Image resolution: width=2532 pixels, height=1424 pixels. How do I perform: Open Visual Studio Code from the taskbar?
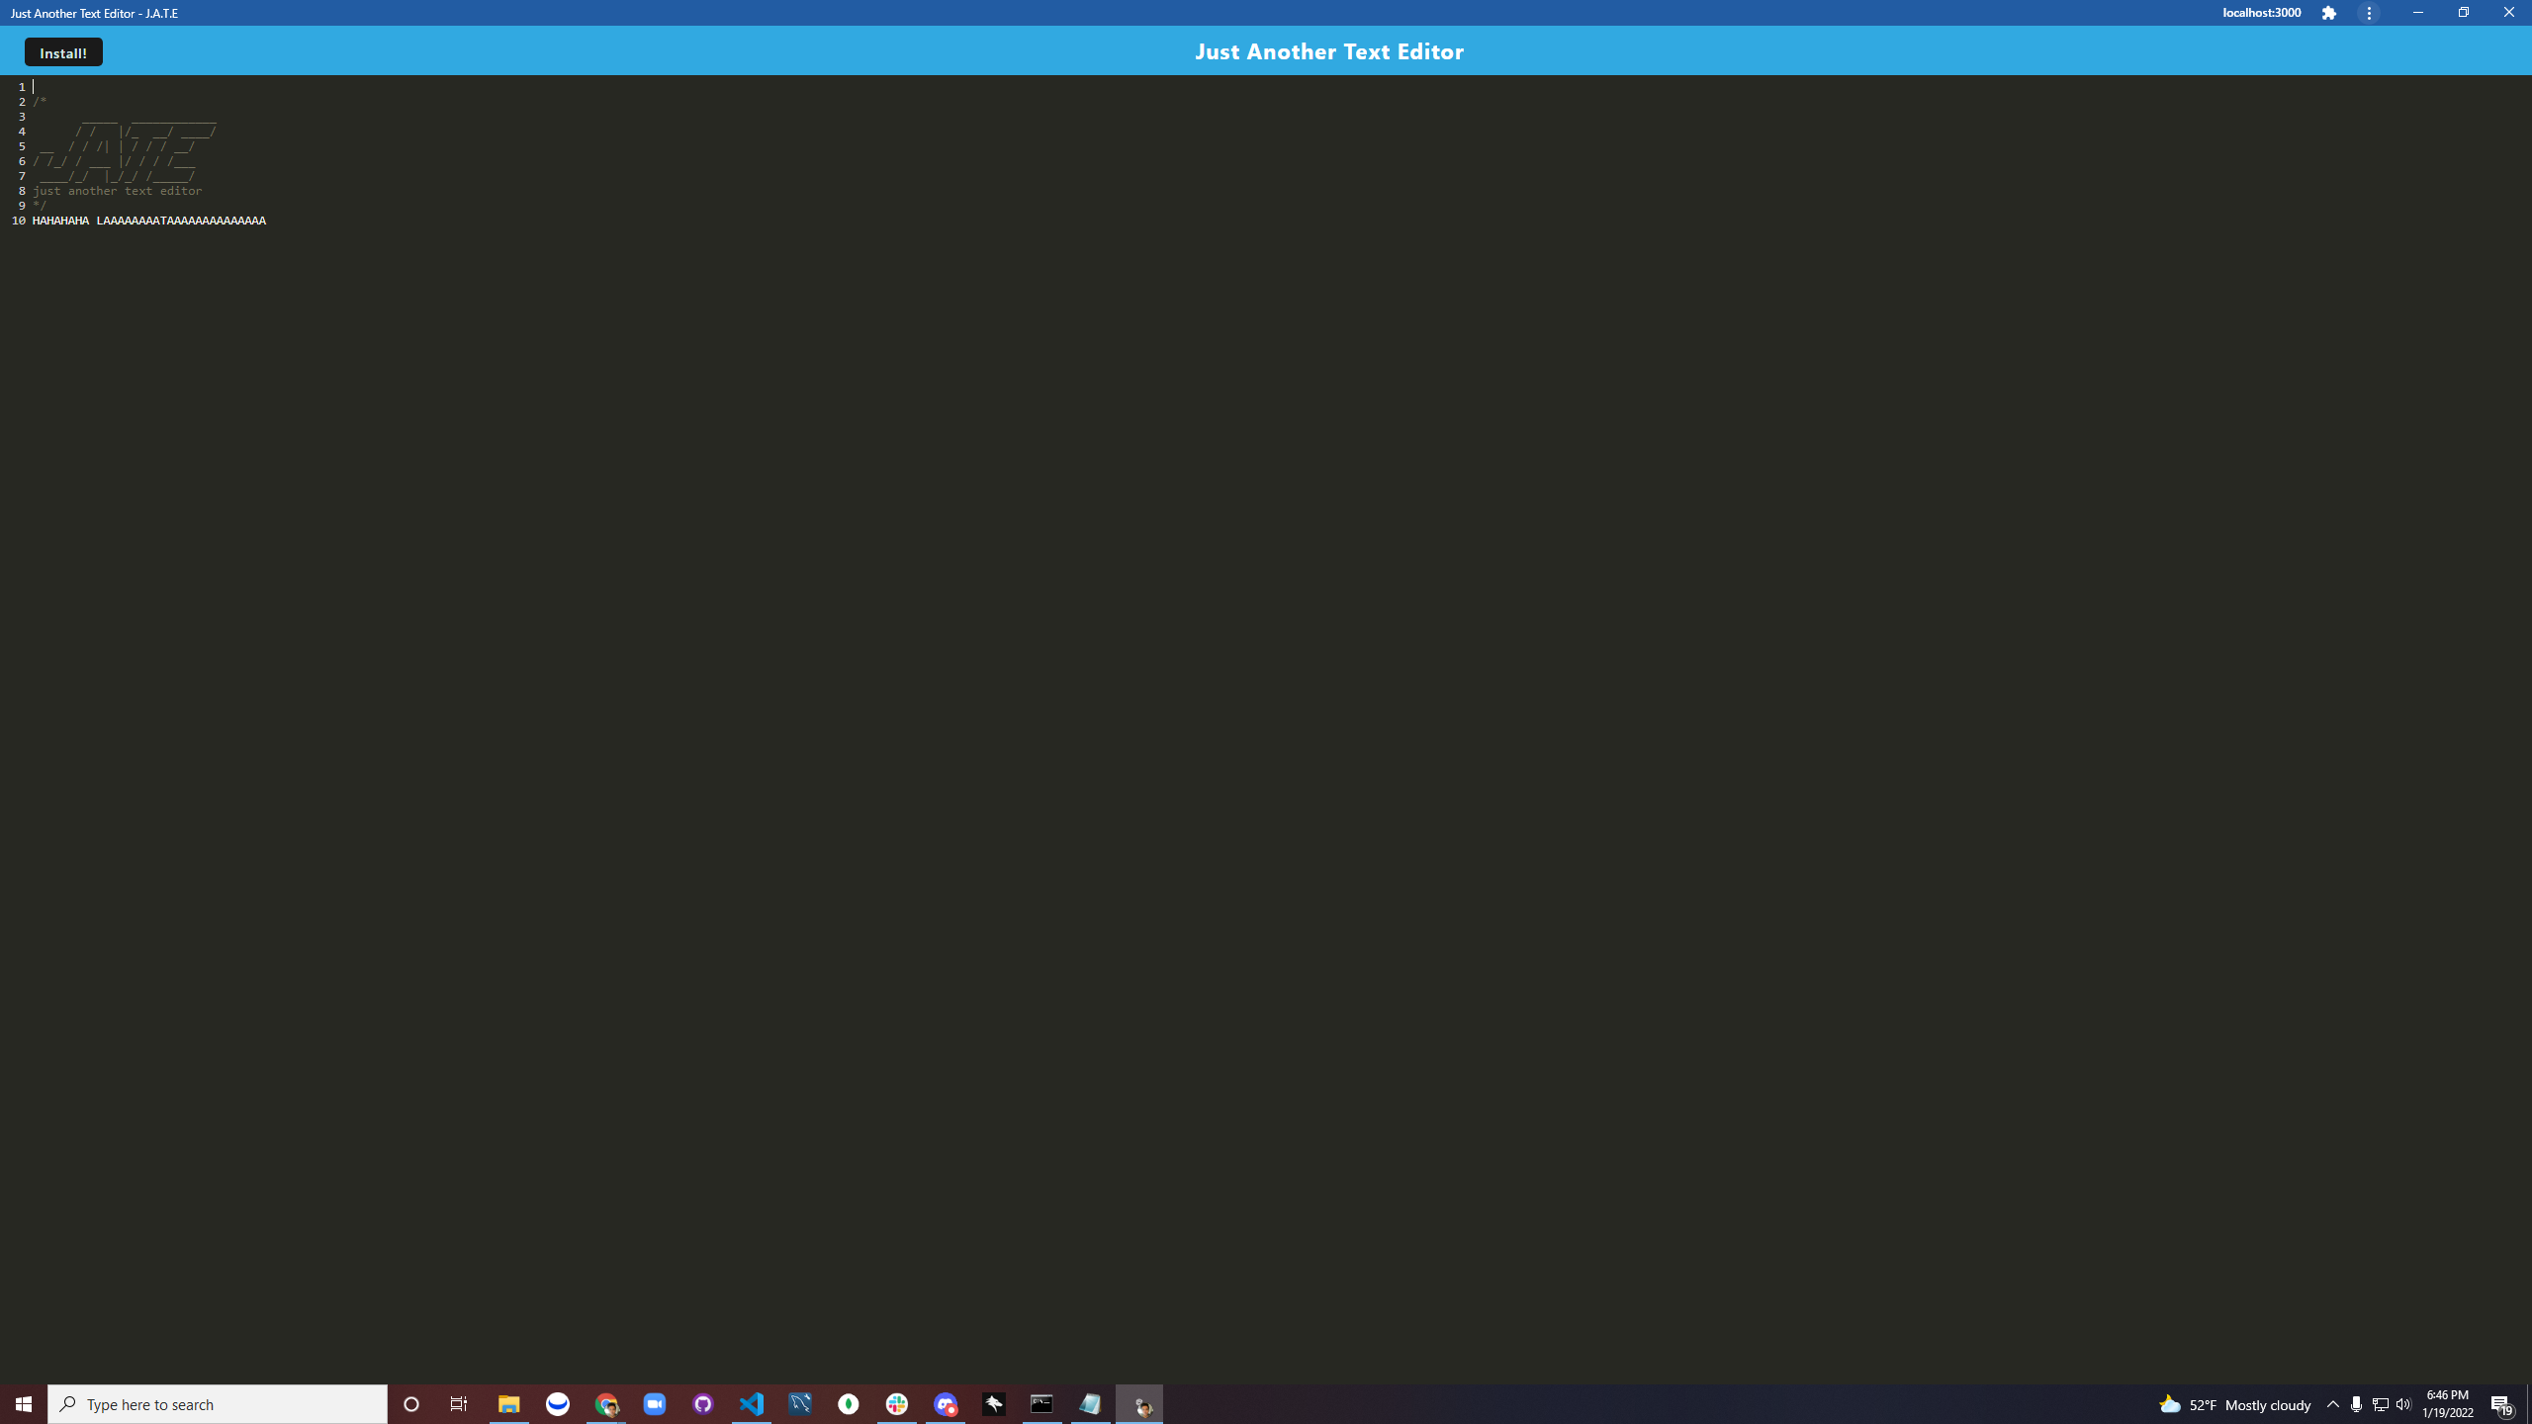point(750,1403)
